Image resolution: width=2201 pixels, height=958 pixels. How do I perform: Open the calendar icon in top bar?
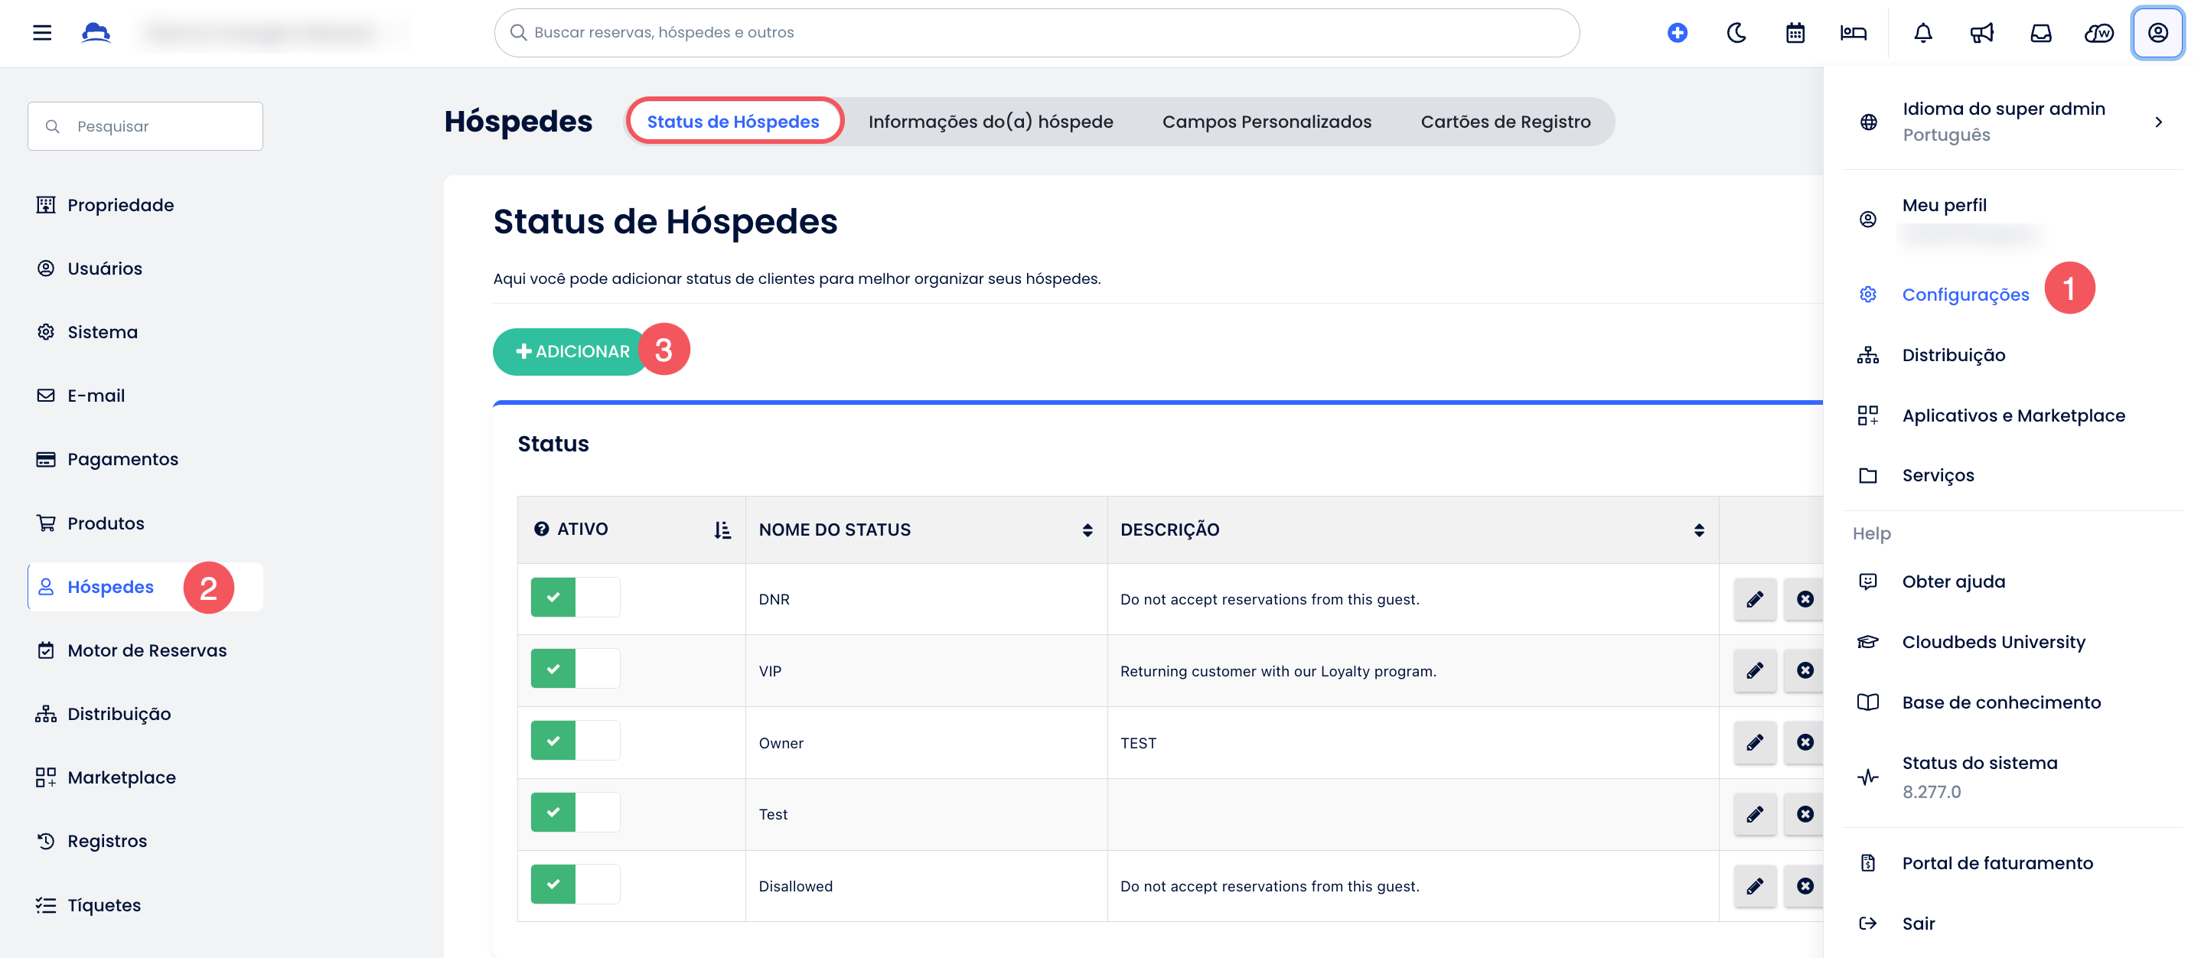point(1795,32)
